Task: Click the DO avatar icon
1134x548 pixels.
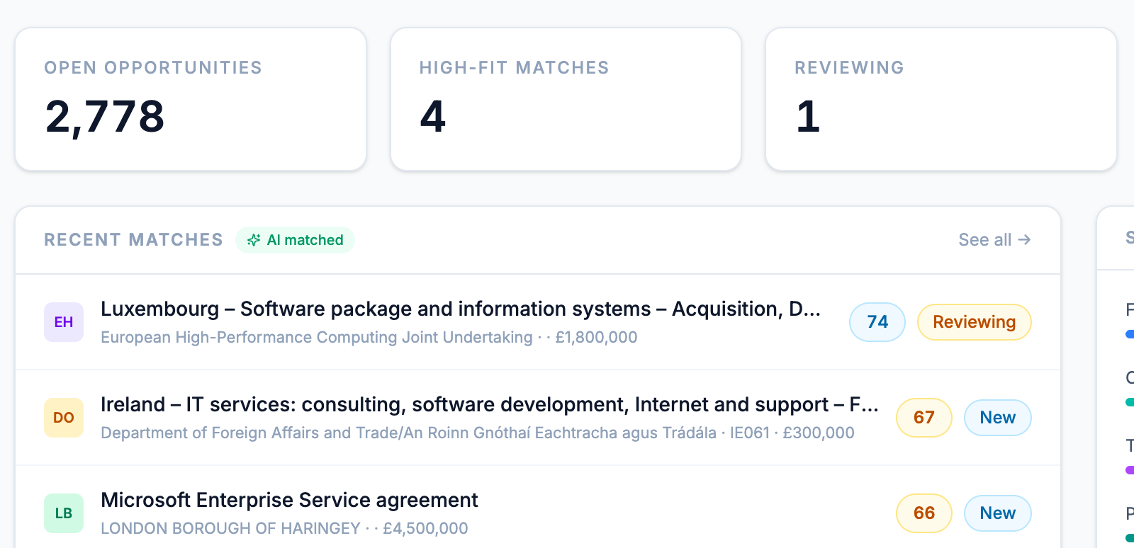Action: (64, 418)
